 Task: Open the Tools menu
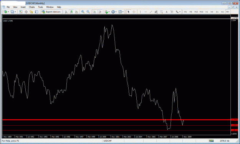click(x=40, y=7)
